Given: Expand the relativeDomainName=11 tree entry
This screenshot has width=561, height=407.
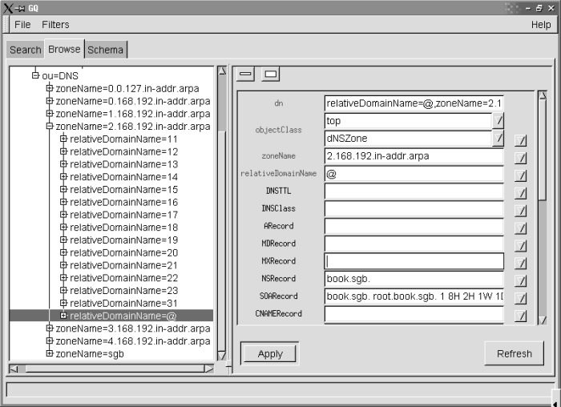Looking at the screenshot, I should point(64,139).
